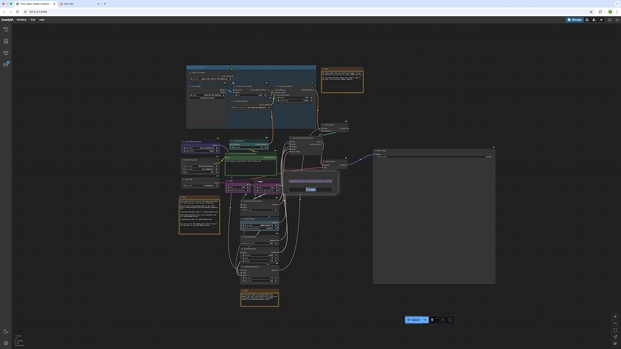Screen dimensions: 621x349
Task: Expand the Queue button dropdown arrow
Action: pos(425,320)
